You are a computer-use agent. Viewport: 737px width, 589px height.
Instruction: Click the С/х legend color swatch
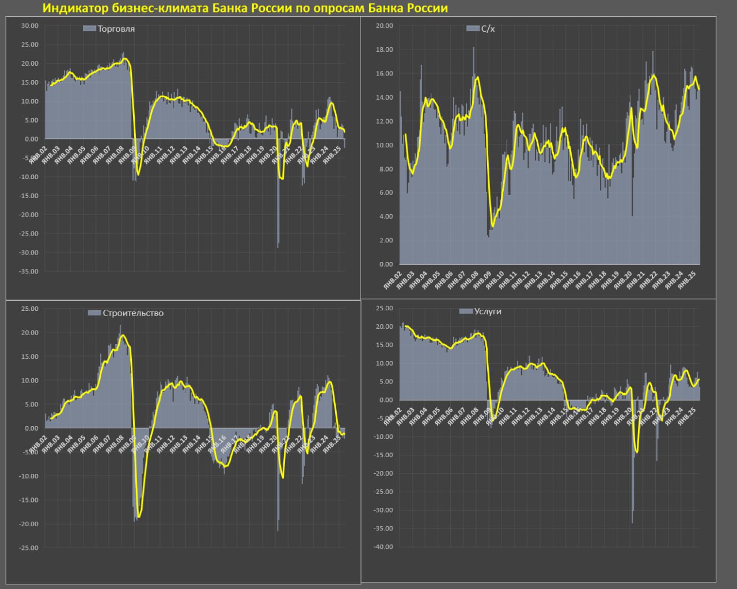(473, 29)
